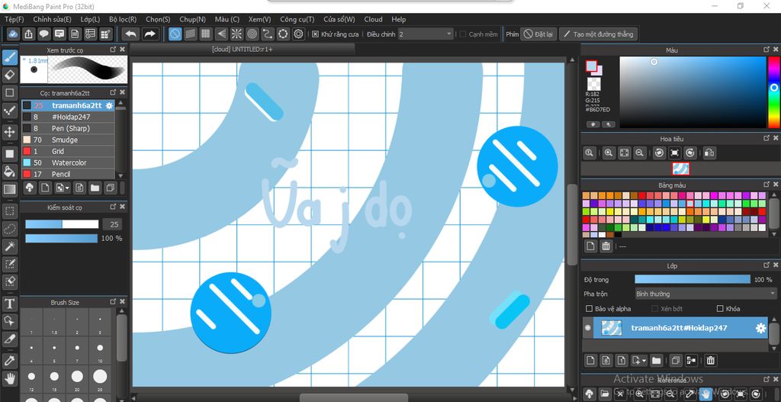This screenshot has height=402, width=781.
Task: Open the Cloud menu
Action: [x=373, y=19]
